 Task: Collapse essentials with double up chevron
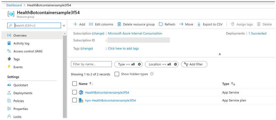tap(220, 54)
